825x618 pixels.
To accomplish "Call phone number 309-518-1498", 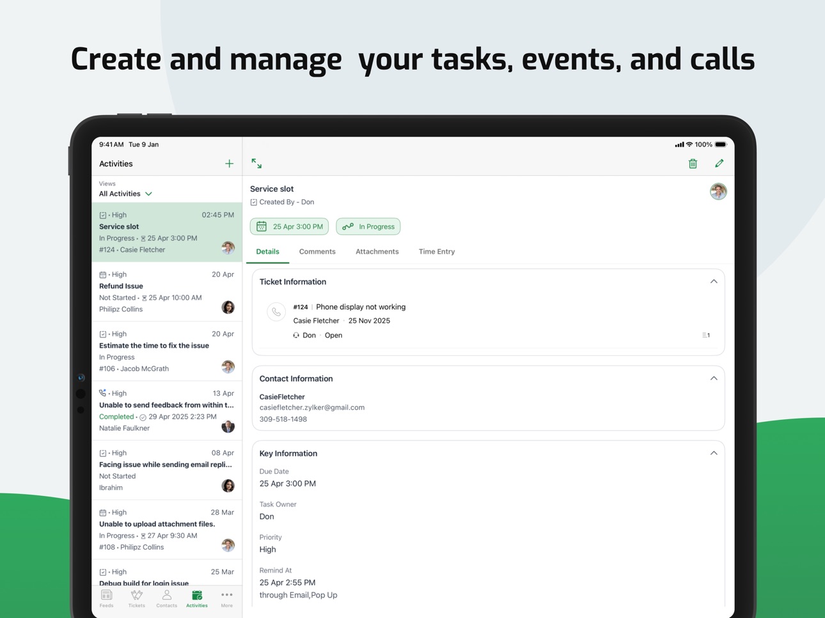I will pyautogui.click(x=283, y=419).
